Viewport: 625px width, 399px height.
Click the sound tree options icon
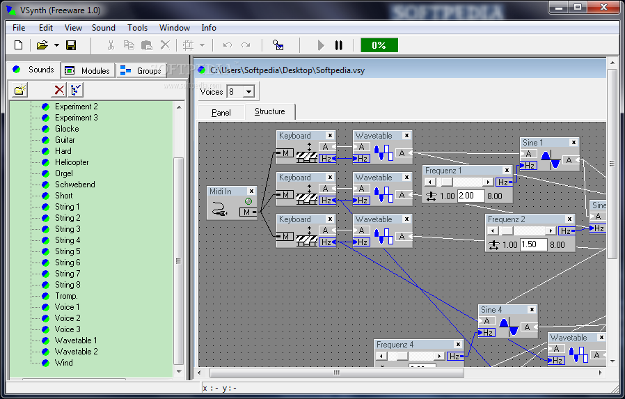[x=76, y=90]
